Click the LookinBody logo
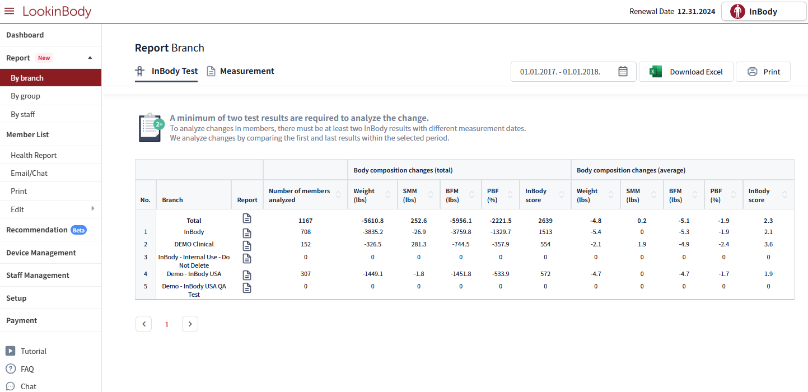808x392 pixels. (x=57, y=11)
